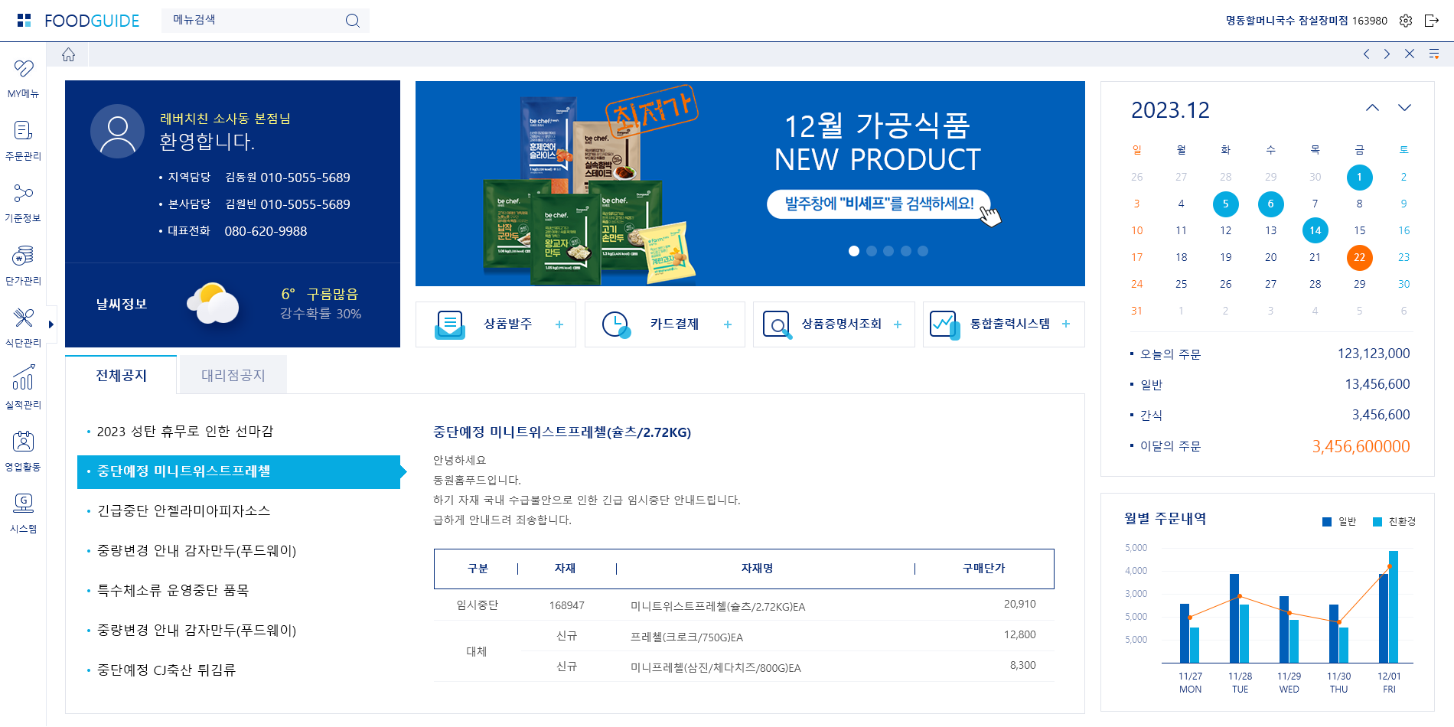Screen dimensions: 1454x727
Task: Switch to the 대리점공지 tab
Action: click(233, 375)
